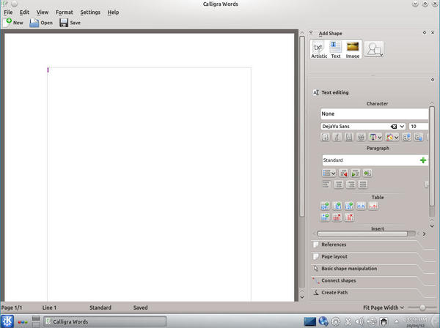Open the shape collection button beside Image
This screenshot has width=440, height=328.
coord(374,49)
